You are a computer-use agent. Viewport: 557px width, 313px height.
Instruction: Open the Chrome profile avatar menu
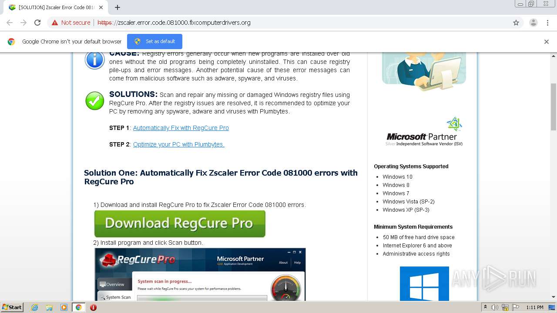coord(533,23)
